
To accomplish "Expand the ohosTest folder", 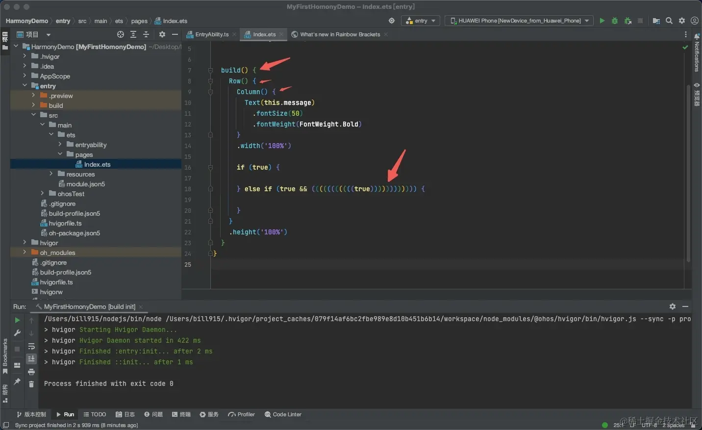I will click(42, 194).
